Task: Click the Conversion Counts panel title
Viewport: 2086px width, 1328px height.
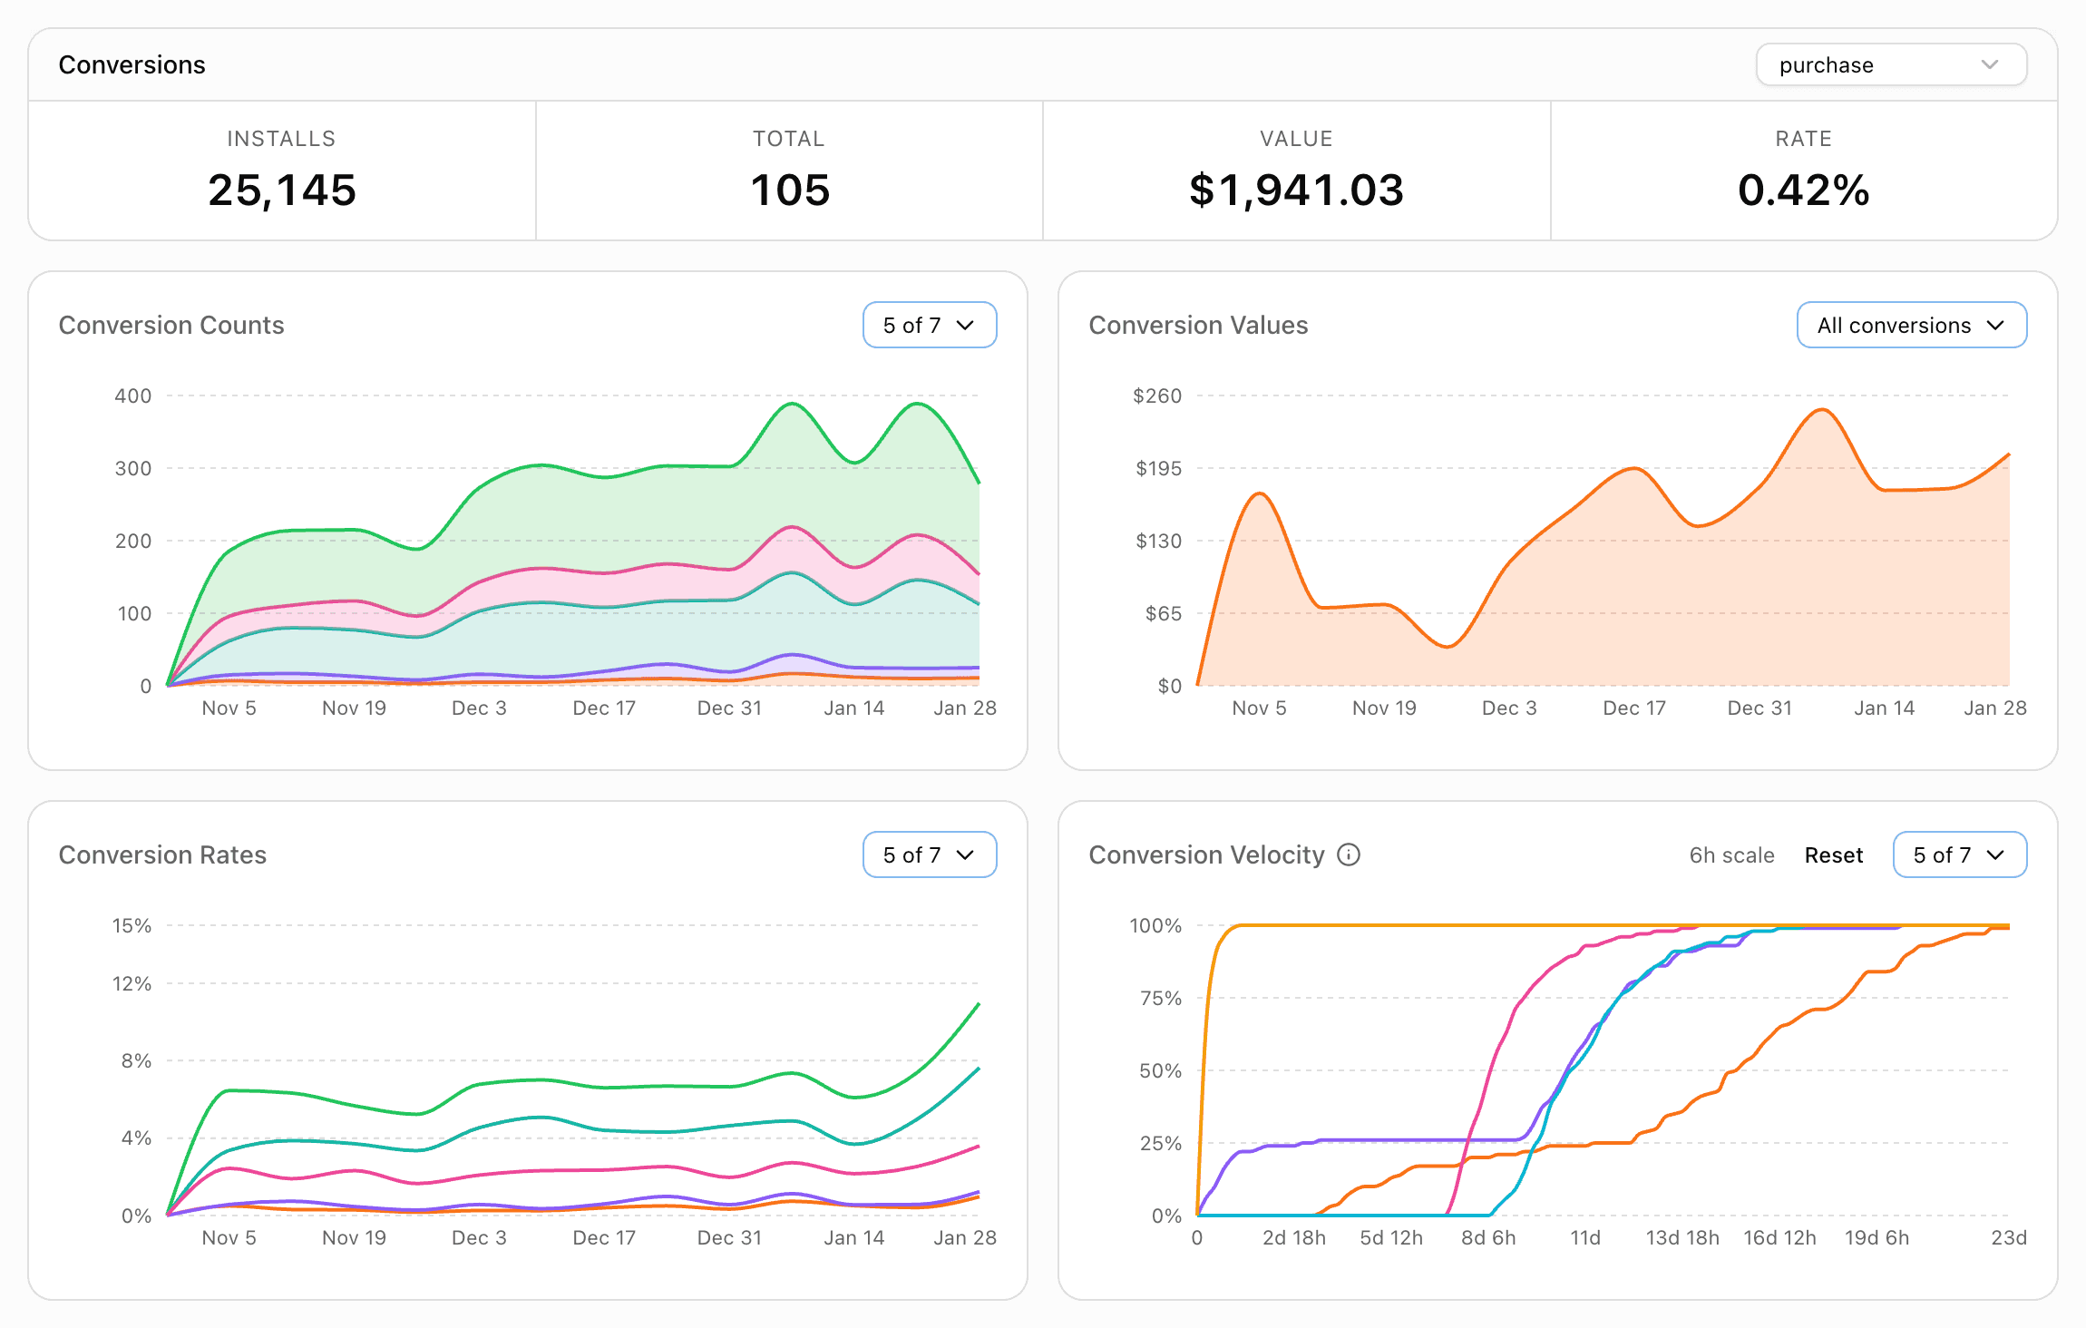Action: 171,324
